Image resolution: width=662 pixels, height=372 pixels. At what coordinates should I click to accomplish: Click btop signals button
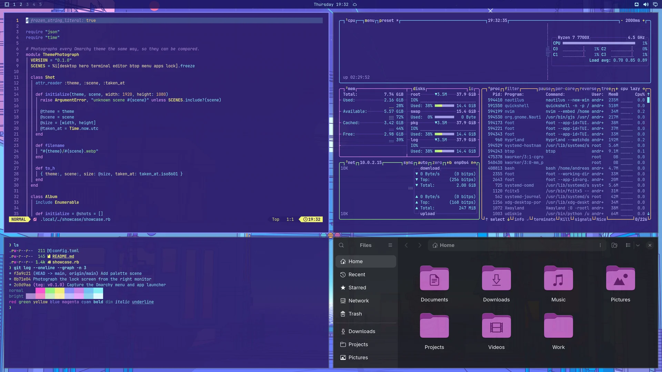[x=583, y=219]
